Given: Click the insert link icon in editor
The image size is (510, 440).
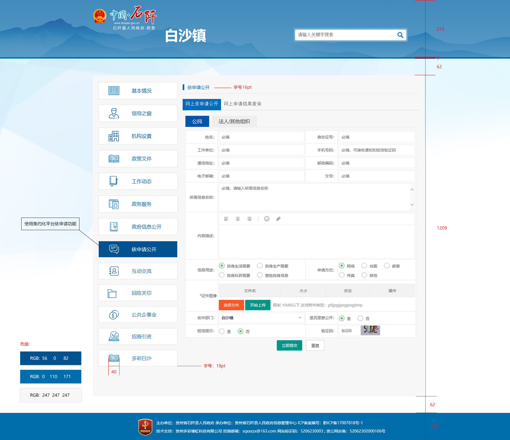Looking at the screenshot, I should [278, 219].
